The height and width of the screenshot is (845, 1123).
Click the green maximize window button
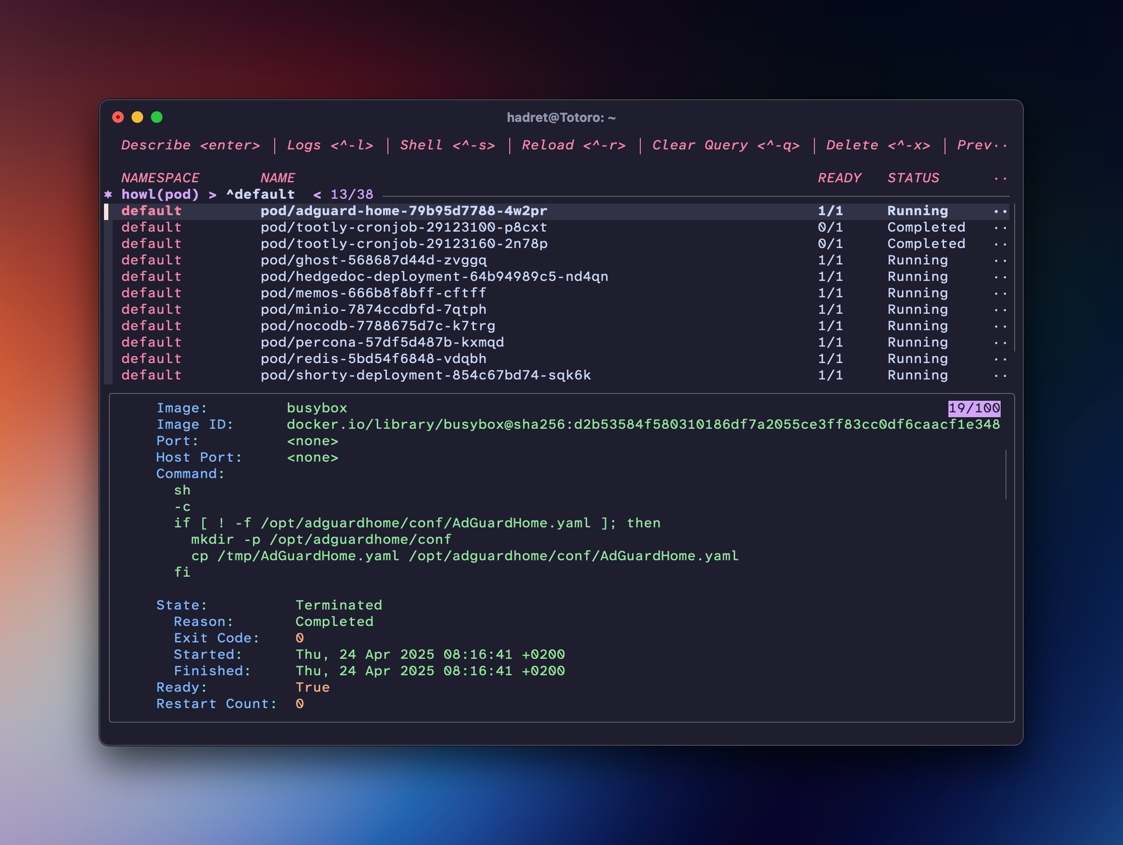157,117
